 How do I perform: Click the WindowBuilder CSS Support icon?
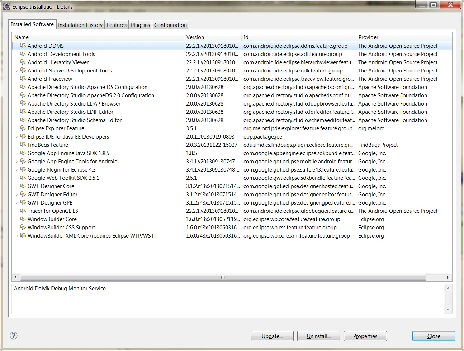[x=23, y=227]
